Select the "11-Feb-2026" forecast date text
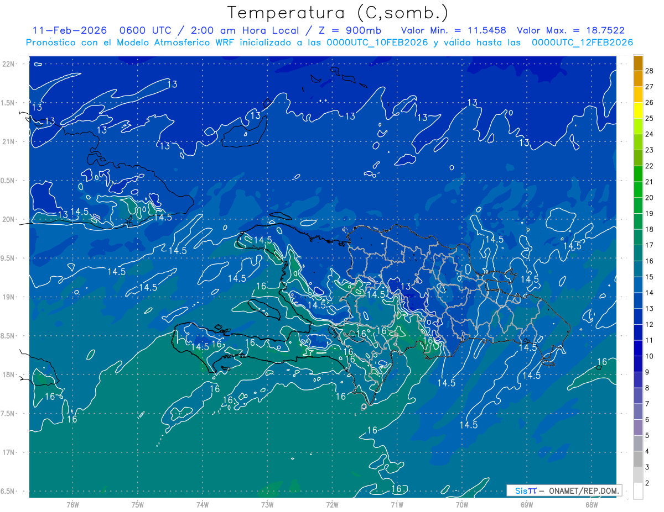Image resolution: width=664 pixels, height=512 pixels. pyautogui.click(x=70, y=30)
